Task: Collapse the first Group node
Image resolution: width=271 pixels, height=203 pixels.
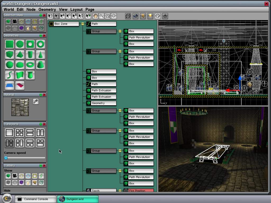Action: coord(120,31)
